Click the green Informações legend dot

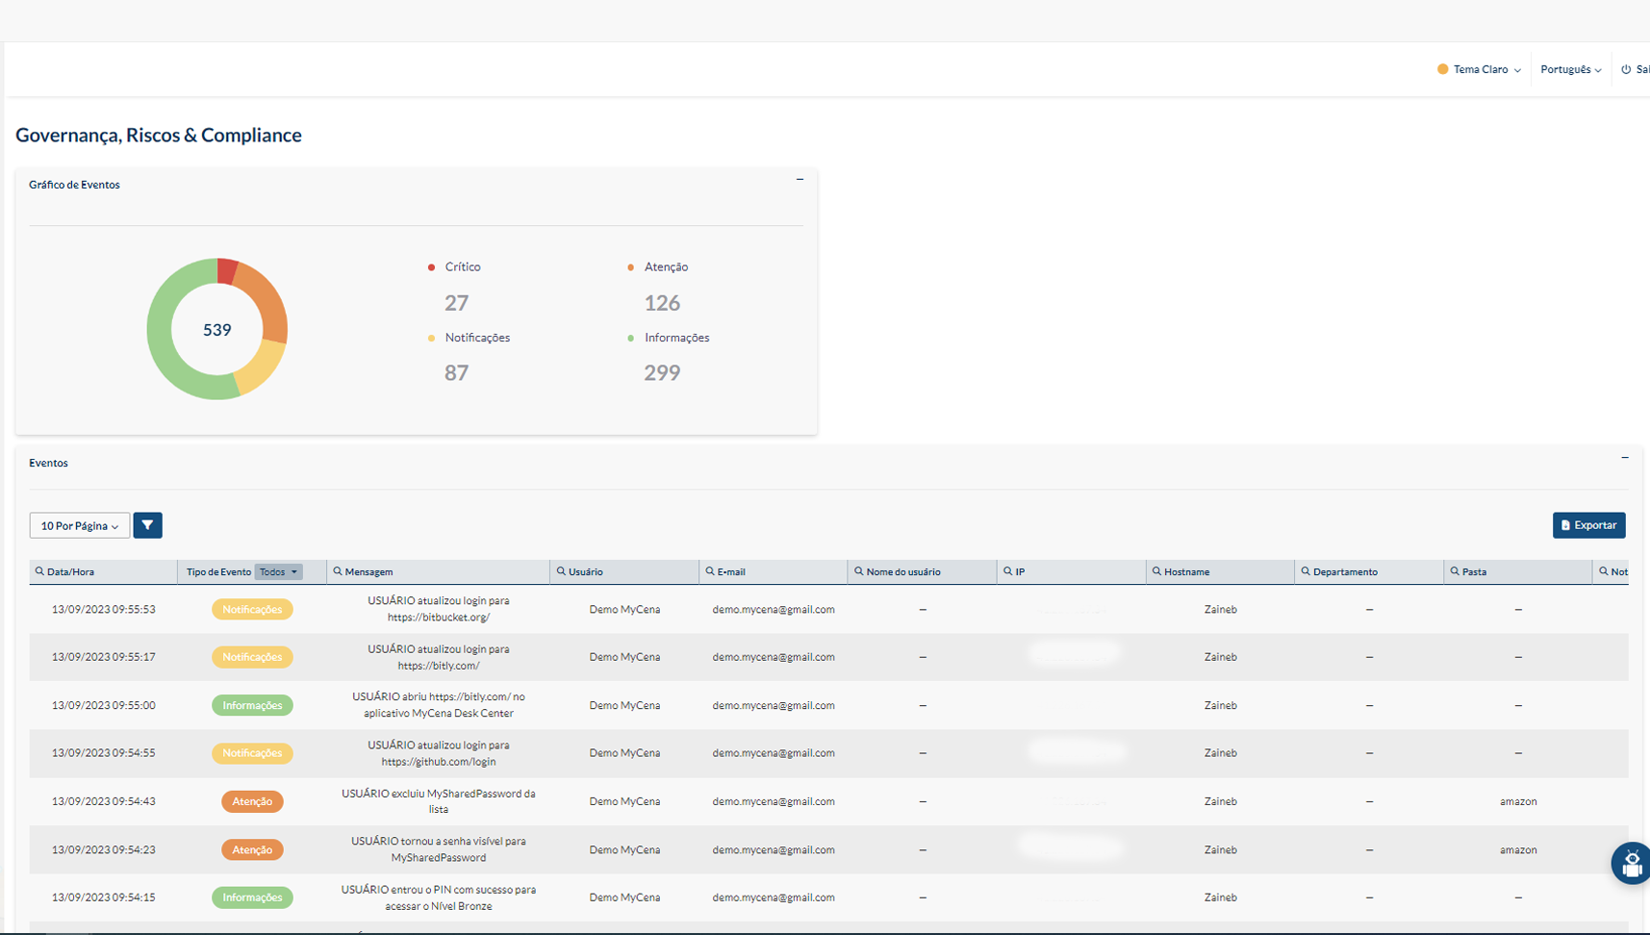tap(630, 338)
